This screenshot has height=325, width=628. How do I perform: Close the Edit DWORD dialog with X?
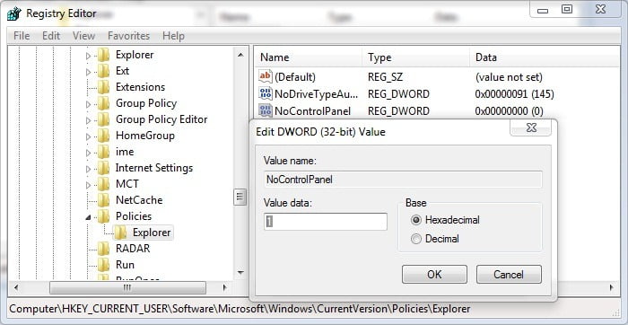(531, 127)
